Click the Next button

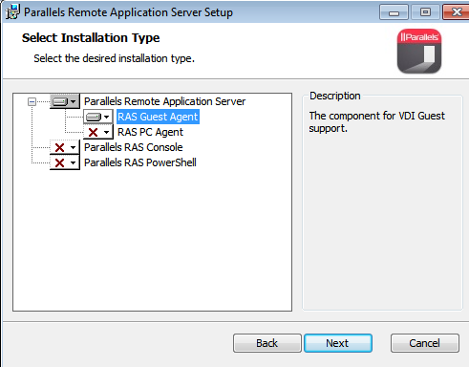point(338,343)
